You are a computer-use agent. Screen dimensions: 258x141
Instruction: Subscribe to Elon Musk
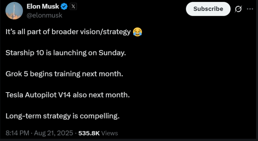[x=208, y=9]
